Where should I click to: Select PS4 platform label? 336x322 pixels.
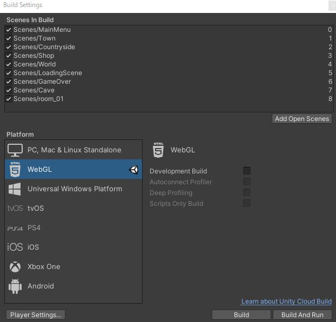point(34,227)
